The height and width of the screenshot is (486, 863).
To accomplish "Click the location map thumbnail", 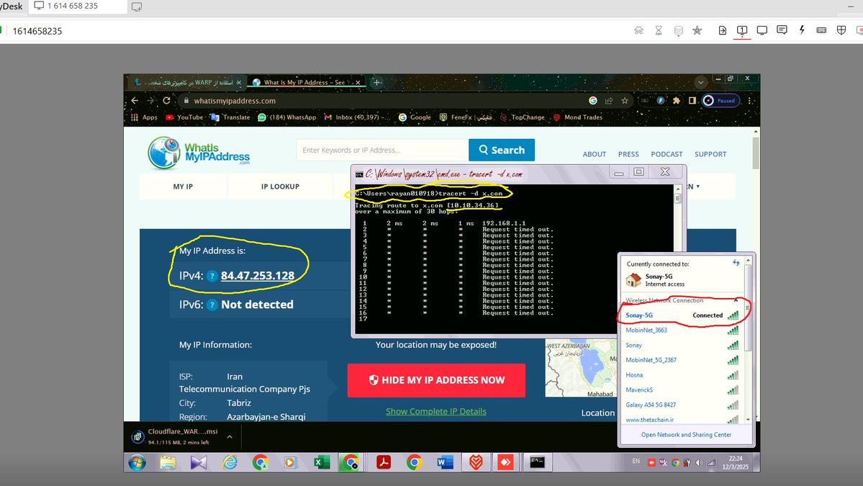I will (581, 368).
